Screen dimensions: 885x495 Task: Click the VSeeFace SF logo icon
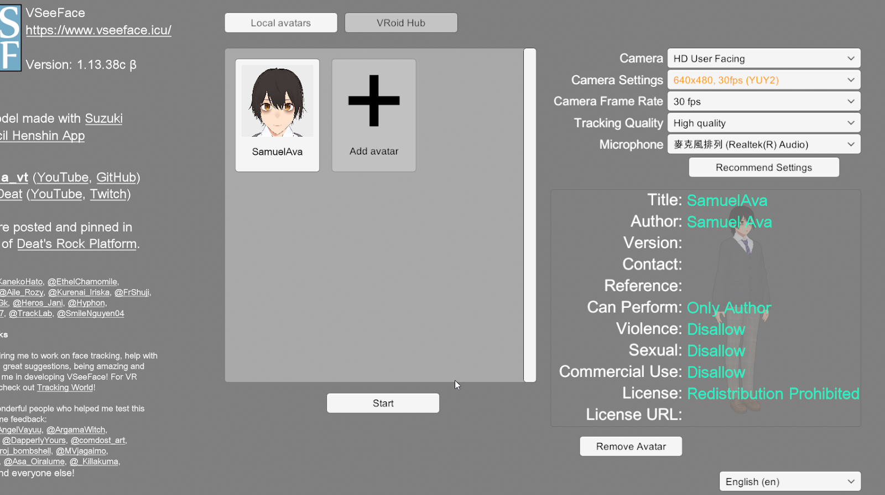[10, 38]
